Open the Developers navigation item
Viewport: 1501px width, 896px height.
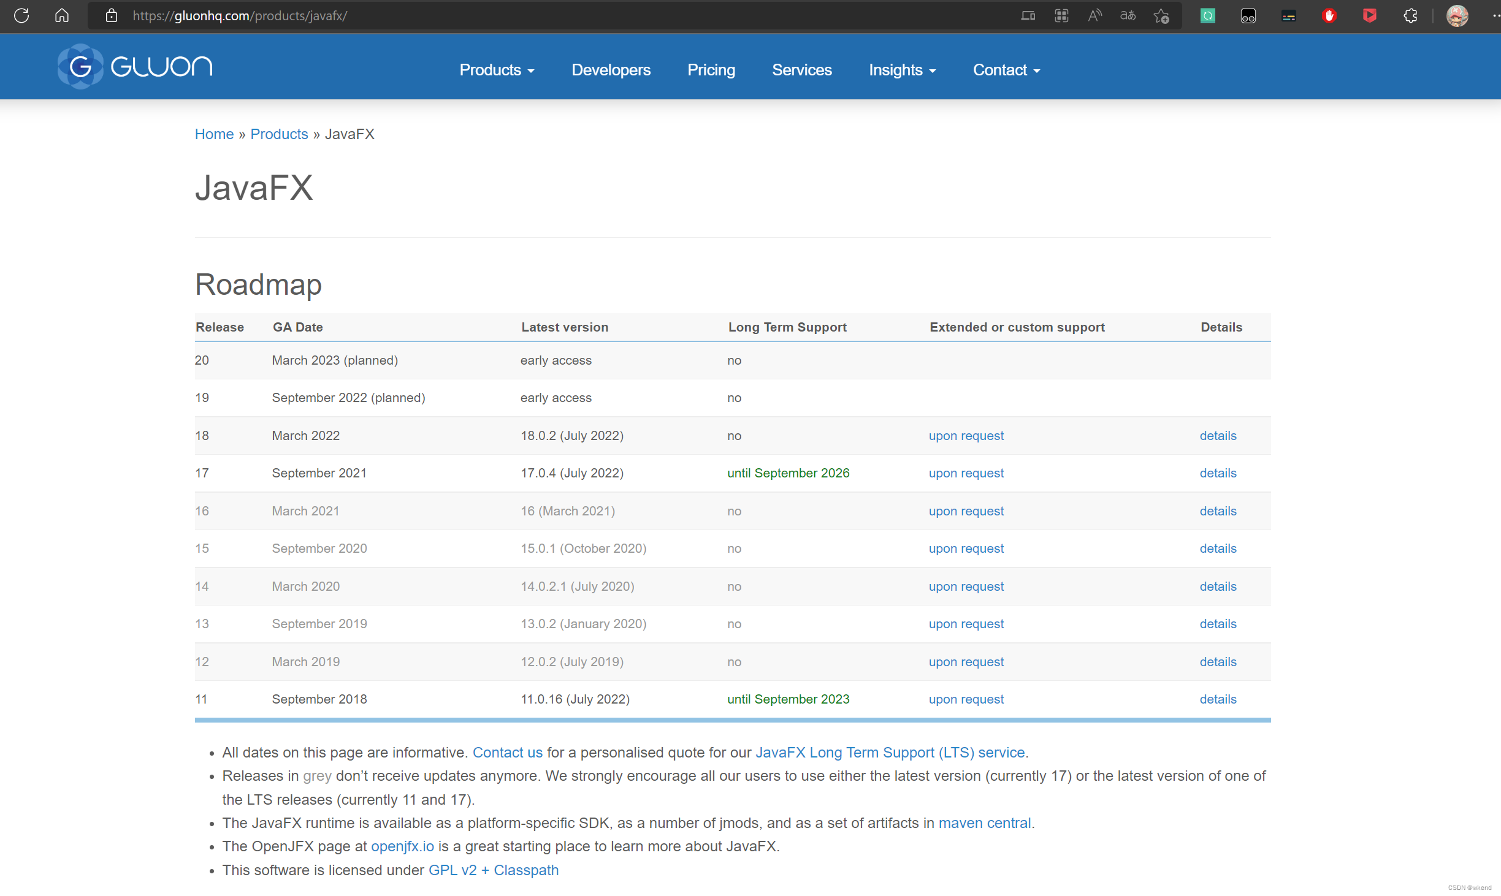coord(611,70)
